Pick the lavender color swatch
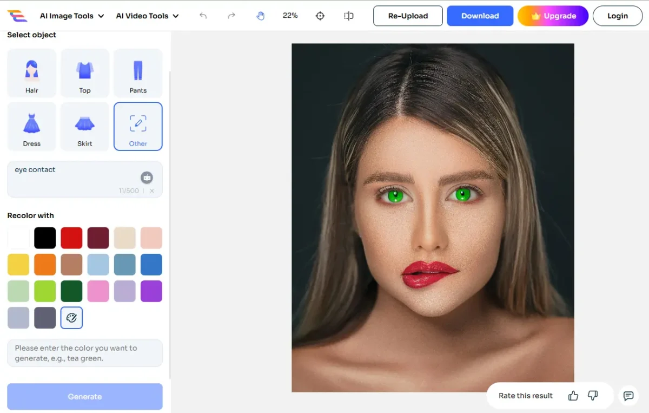 [125, 291]
